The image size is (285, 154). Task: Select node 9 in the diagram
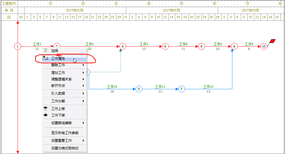coord(234,46)
